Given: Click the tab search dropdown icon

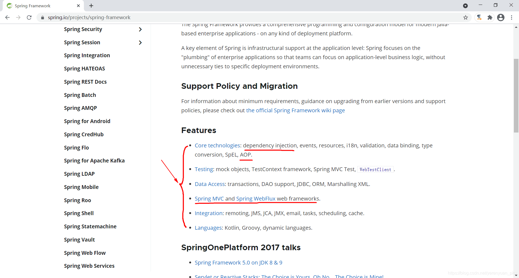Looking at the screenshot, I should (x=465, y=6).
